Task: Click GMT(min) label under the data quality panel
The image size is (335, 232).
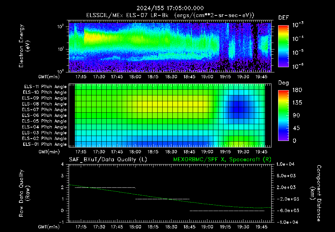Action: point(49,227)
